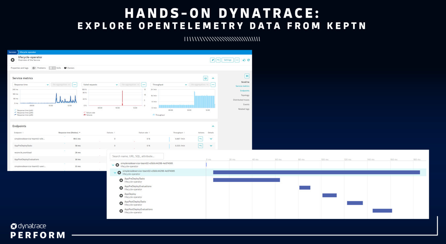Open the Response time metric dropdown
Image resolution: width=446 pixels, height=244 pixels.
[x=31, y=85]
